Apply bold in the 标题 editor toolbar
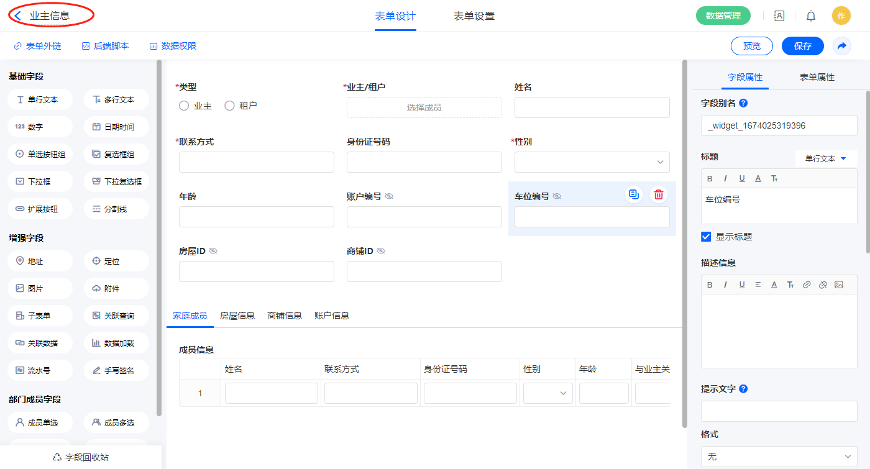The height and width of the screenshot is (469, 870). coord(710,178)
